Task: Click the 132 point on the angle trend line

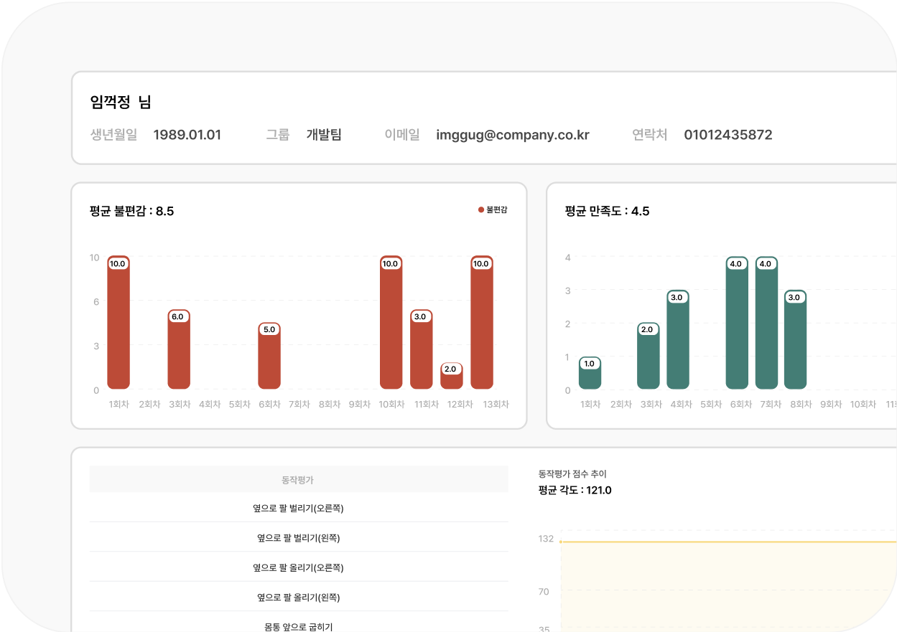Action: coord(562,540)
